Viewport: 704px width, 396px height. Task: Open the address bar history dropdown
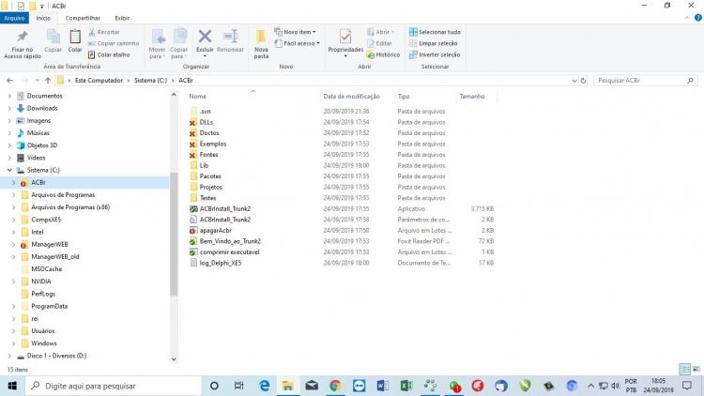click(574, 81)
